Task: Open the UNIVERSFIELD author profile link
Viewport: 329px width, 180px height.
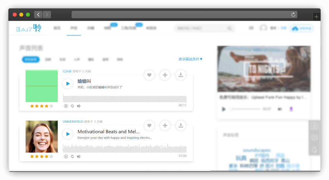Action: coord(73,121)
